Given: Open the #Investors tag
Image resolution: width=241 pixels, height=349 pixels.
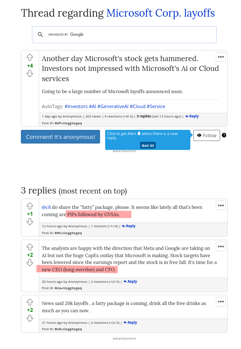Looking at the screenshot, I should 76,106.
